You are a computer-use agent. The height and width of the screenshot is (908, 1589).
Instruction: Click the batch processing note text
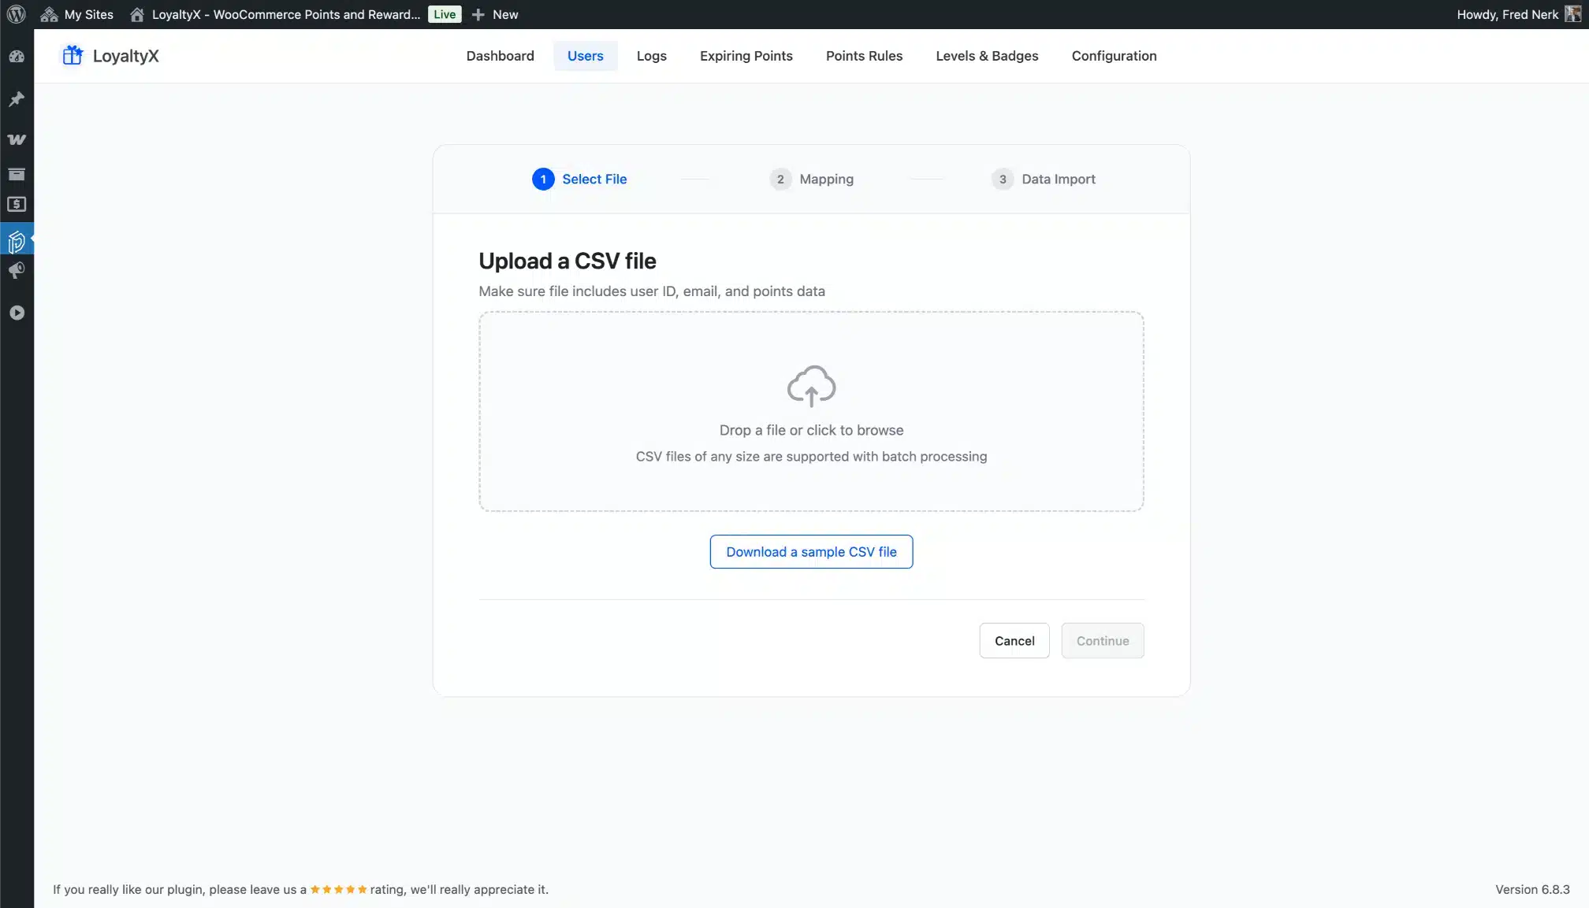[x=811, y=457]
